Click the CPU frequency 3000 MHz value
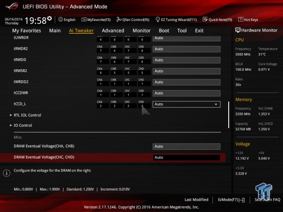283x212 pixels. (243, 54)
